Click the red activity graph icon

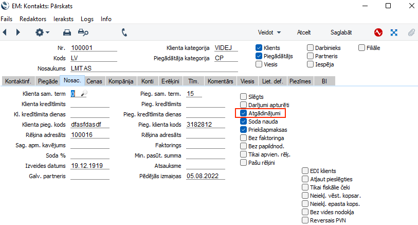coord(378,32)
